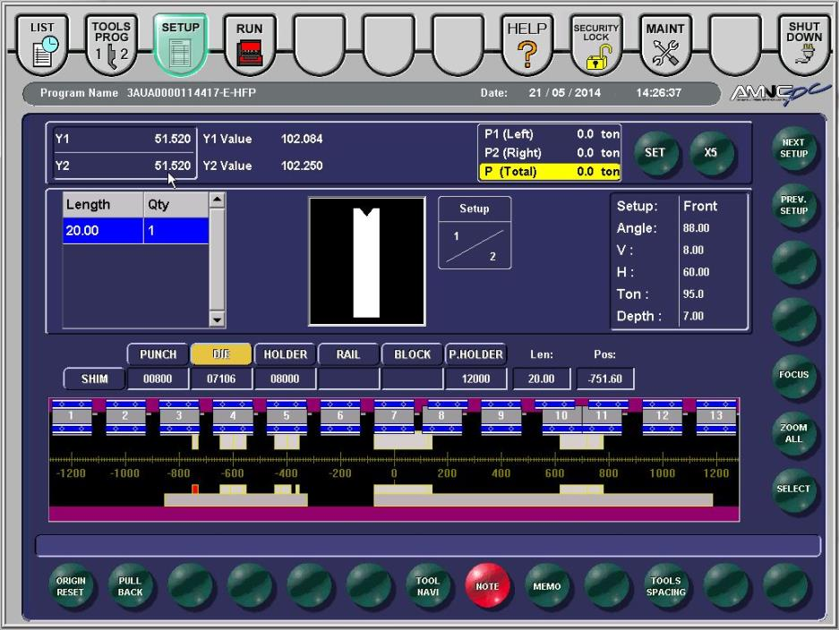Click the Y1 value 51.520
Viewport: 839px width, 630px height.
tap(172, 139)
